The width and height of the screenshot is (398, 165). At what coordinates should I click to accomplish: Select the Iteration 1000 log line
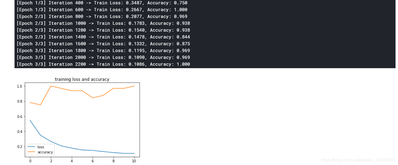pyautogui.click(x=103, y=23)
